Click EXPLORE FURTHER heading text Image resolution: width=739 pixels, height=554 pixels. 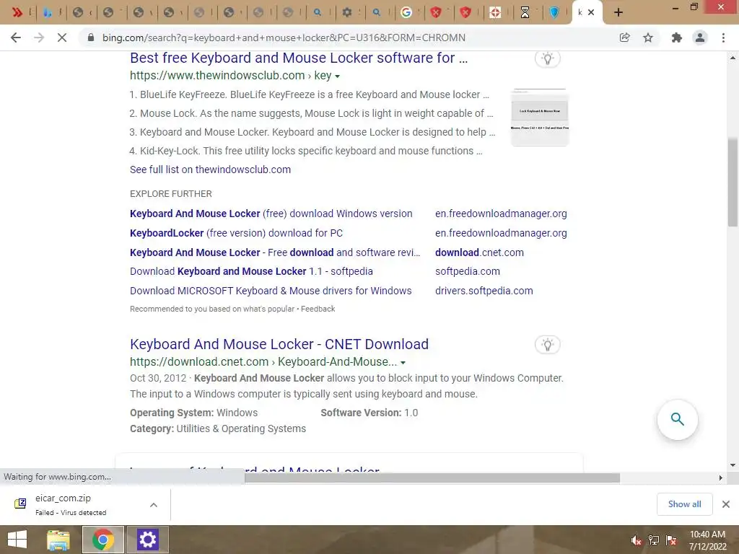click(x=171, y=194)
